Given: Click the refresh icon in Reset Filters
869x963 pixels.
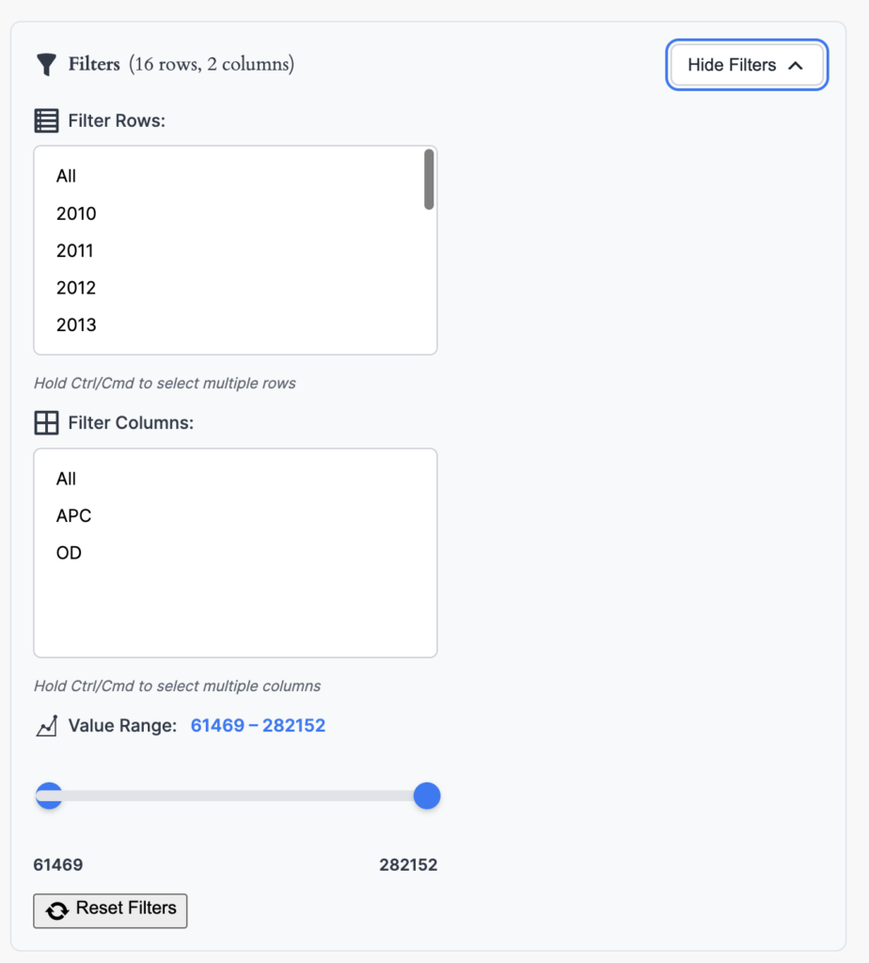Looking at the screenshot, I should click(x=56, y=910).
